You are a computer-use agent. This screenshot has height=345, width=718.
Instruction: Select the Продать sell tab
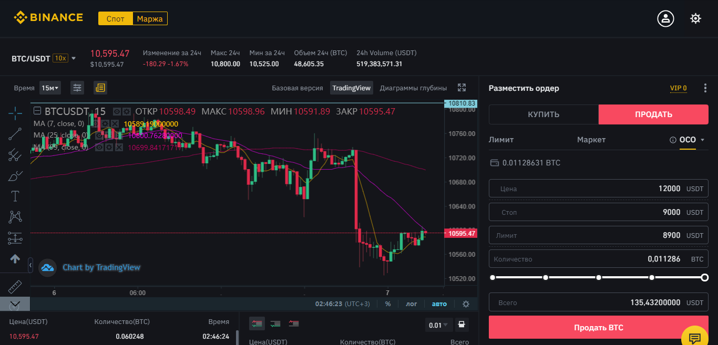(x=653, y=114)
